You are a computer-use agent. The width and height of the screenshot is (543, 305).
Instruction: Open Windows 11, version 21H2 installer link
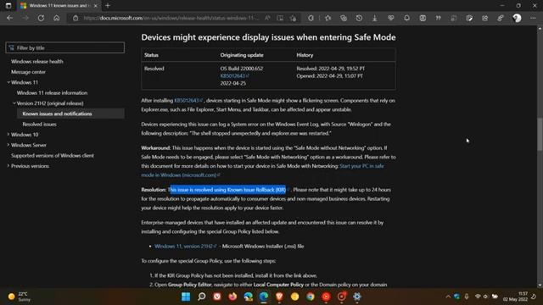tap(186, 247)
